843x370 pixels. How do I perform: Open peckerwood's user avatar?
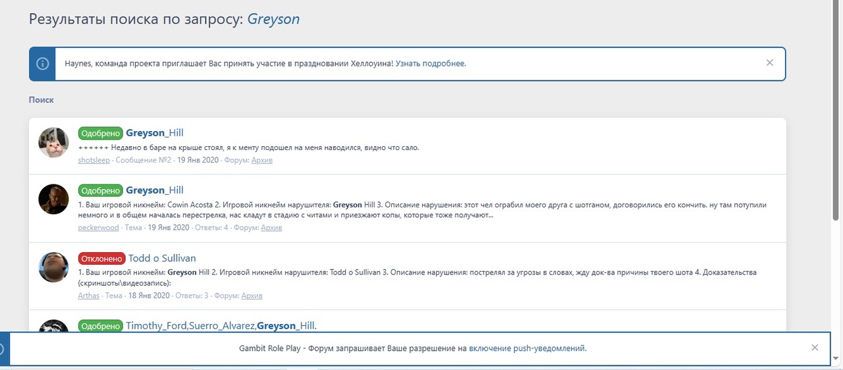click(x=53, y=199)
